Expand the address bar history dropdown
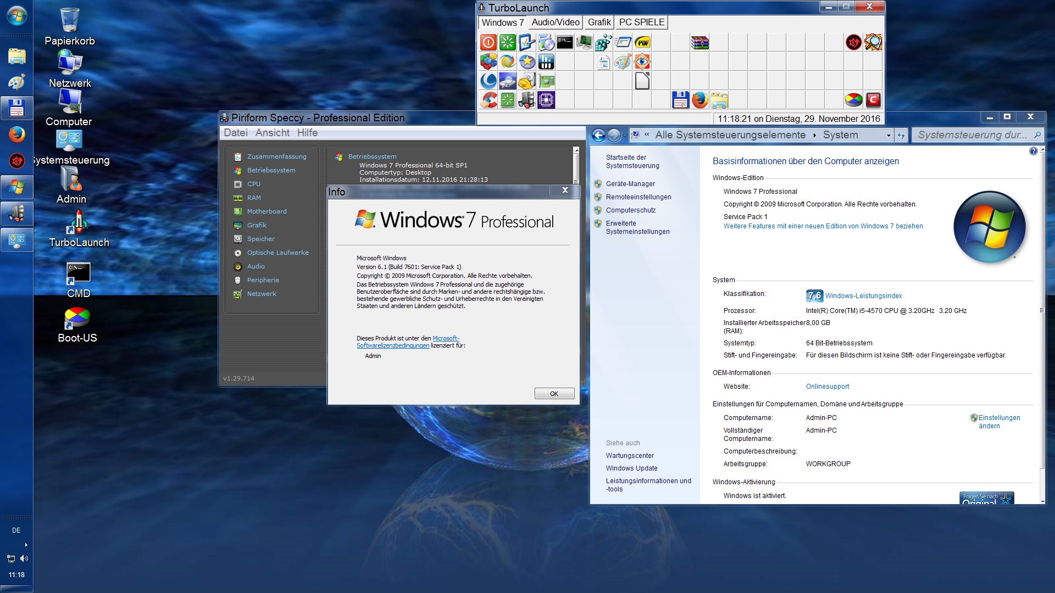The height and width of the screenshot is (593, 1055). click(x=889, y=135)
